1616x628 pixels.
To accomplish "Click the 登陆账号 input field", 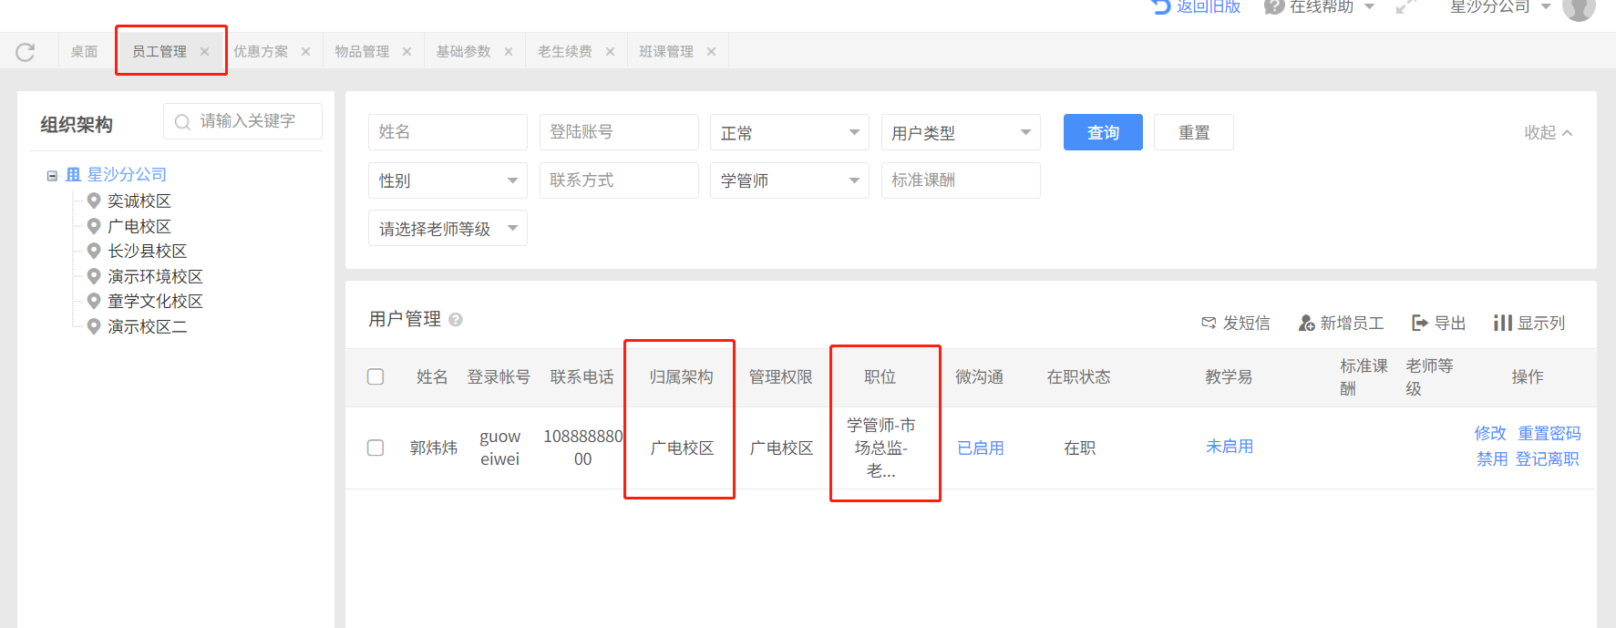I will [619, 132].
